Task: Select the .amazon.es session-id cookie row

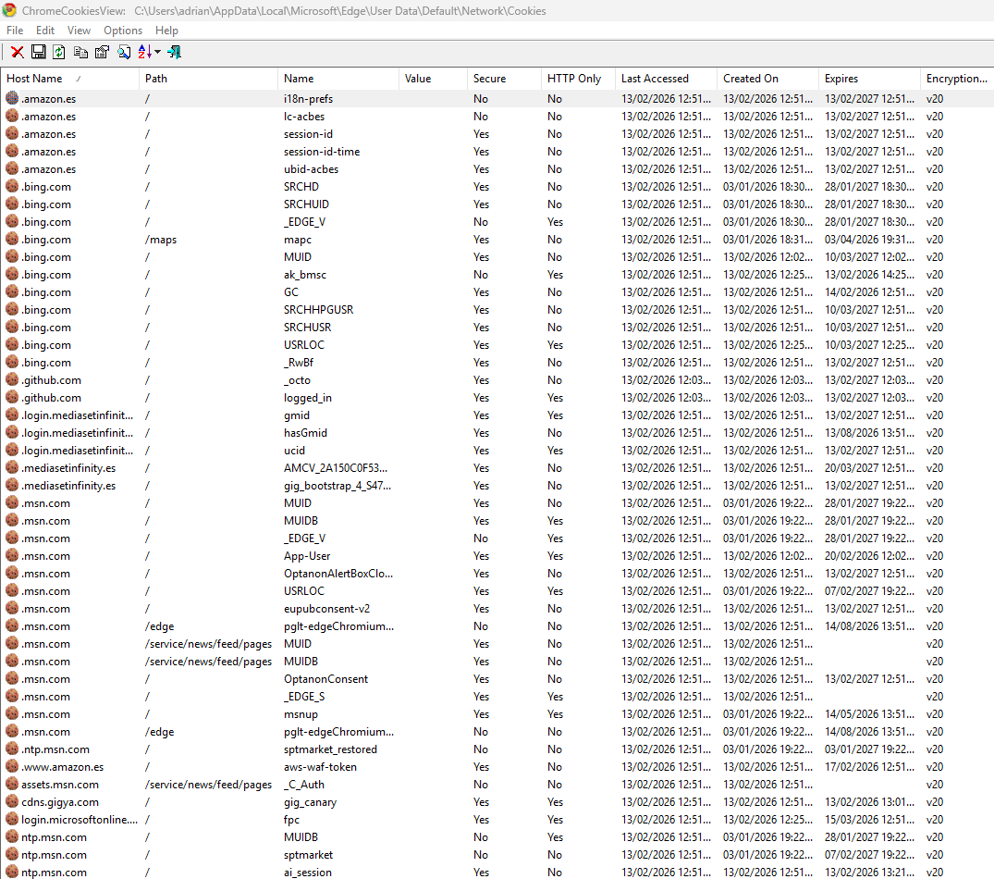Action: (x=308, y=134)
